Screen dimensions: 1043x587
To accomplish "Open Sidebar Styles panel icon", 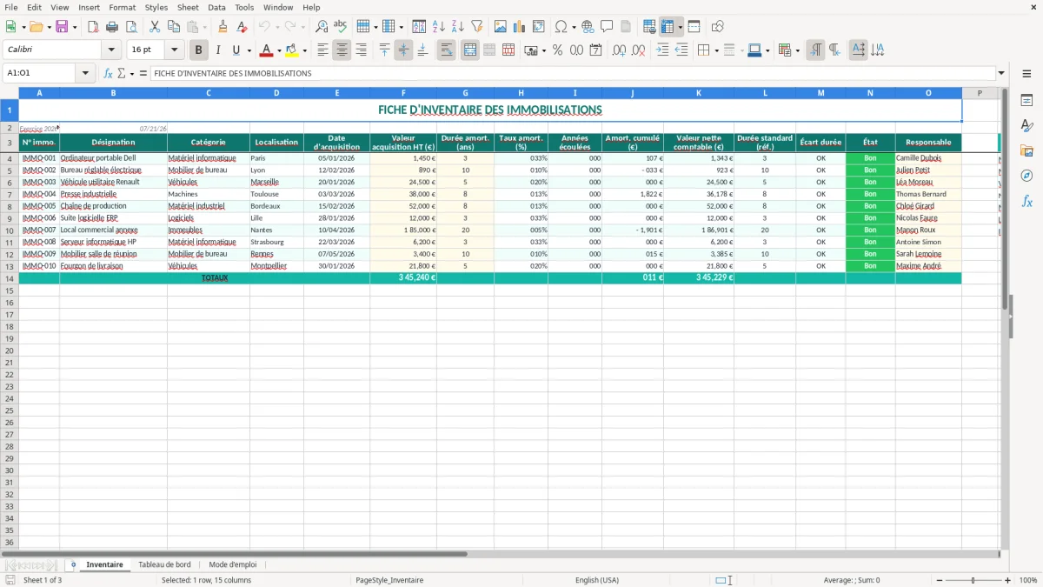I will (x=1026, y=126).
